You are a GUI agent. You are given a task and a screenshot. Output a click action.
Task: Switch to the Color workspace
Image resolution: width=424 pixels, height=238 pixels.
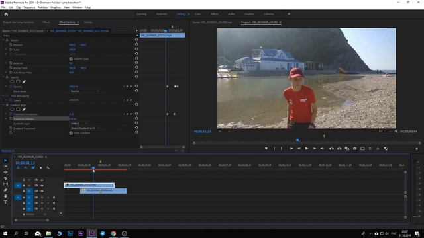(197, 14)
